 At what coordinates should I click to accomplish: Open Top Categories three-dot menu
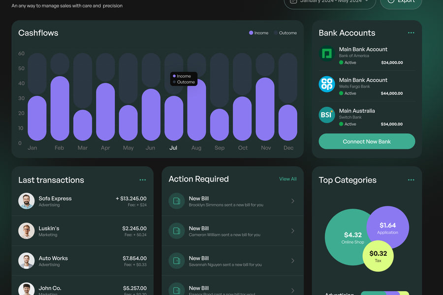pos(411,180)
